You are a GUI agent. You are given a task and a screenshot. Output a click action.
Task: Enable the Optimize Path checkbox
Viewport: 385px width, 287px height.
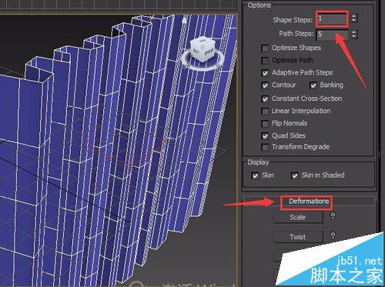[265, 61]
